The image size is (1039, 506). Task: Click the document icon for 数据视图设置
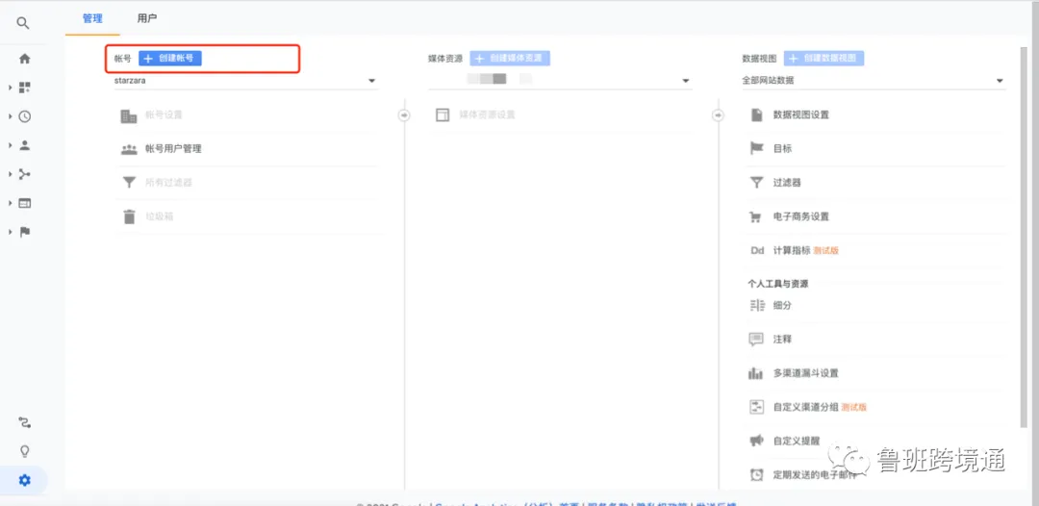click(756, 114)
